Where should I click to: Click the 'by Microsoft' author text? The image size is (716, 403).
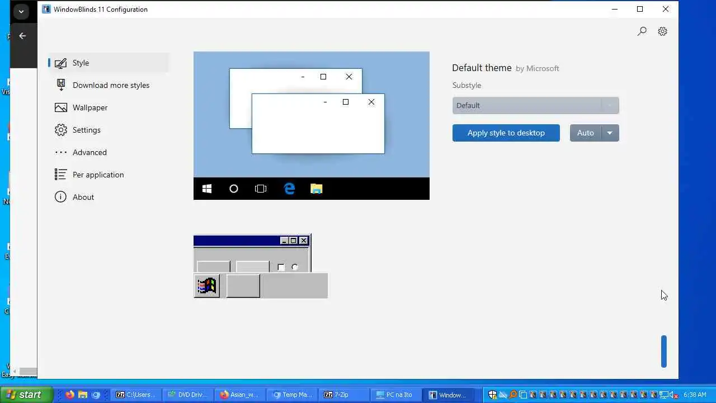[x=537, y=68]
